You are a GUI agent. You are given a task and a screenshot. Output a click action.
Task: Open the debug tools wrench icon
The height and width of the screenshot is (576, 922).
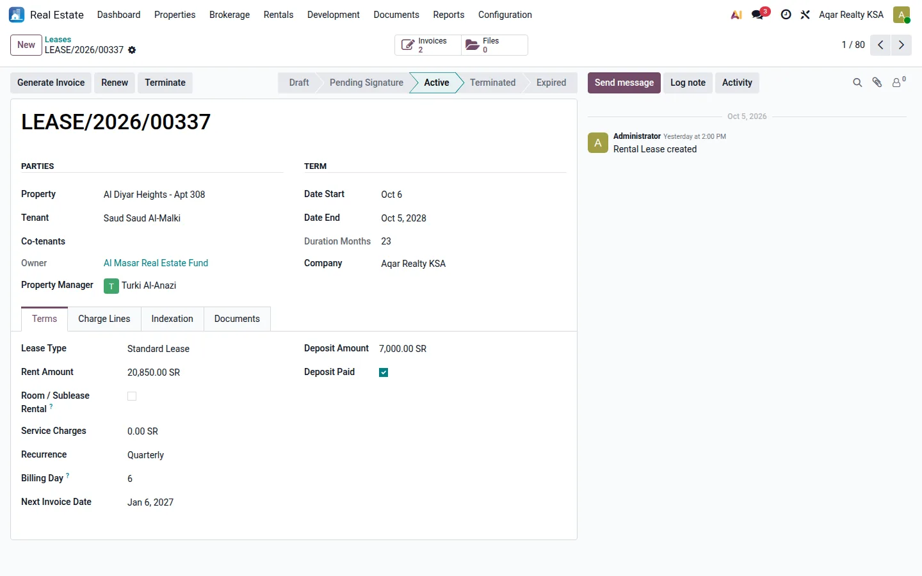(x=805, y=15)
